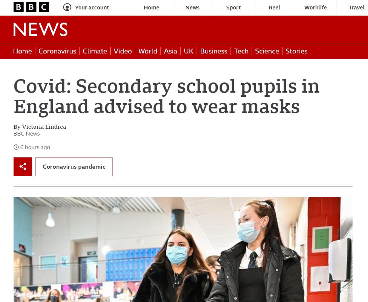Open the Coronavirus pandemic topic tag

[74, 166]
